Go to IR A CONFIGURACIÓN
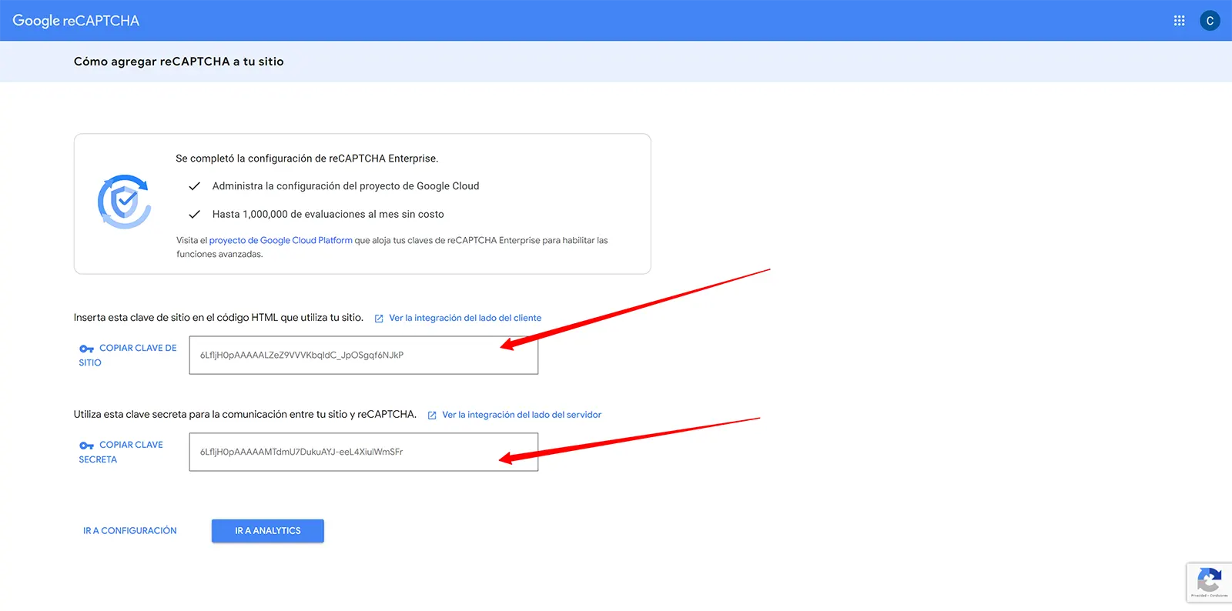 pos(129,531)
